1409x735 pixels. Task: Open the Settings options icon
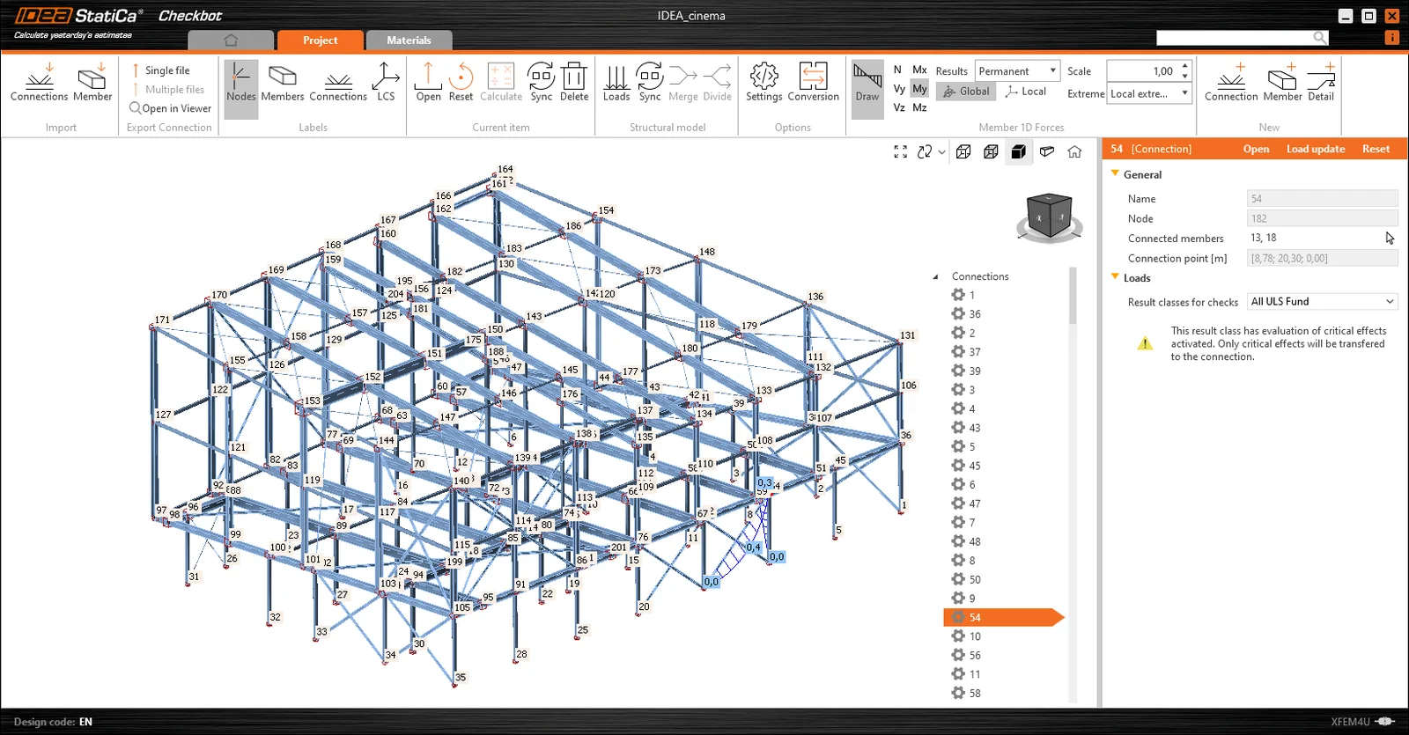[764, 82]
